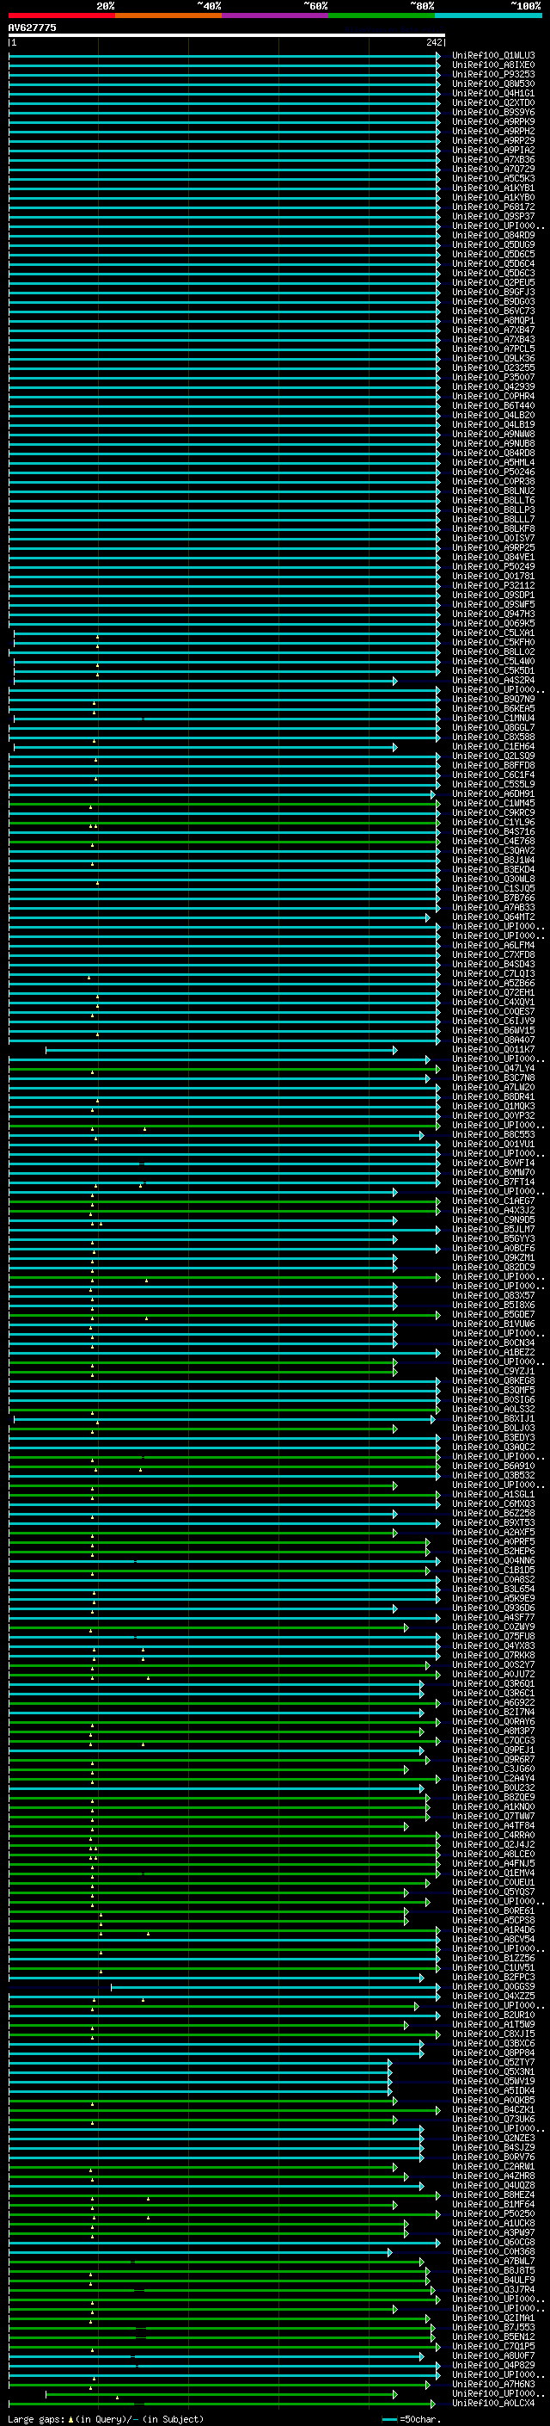Select UniRef100_Q5DUG9 label
Screen dimensions: 550x2426
click(x=493, y=245)
